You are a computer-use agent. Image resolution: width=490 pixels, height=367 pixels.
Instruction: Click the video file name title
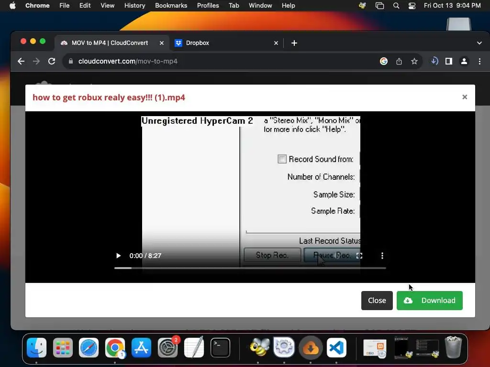[109, 97]
